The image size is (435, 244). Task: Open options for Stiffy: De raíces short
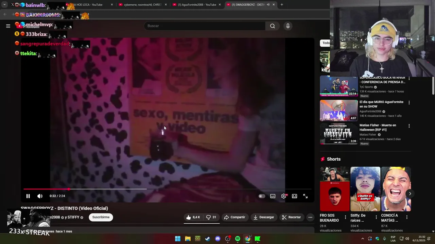[x=376, y=217]
